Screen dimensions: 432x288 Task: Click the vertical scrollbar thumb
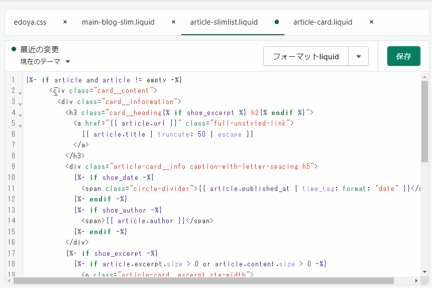click(x=424, y=122)
